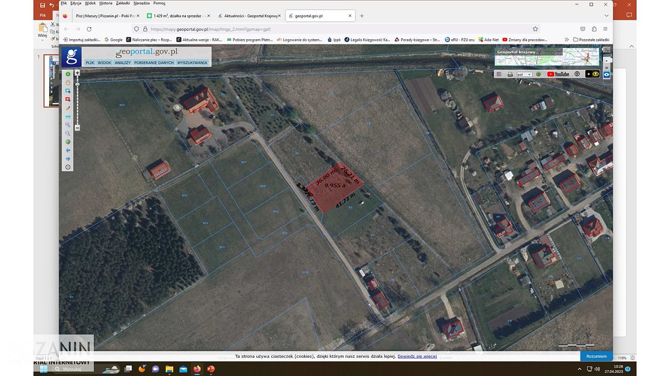Expand the hidden bookmarks overflow chevron

(566, 40)
